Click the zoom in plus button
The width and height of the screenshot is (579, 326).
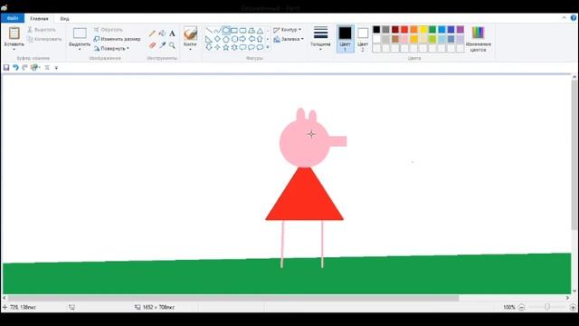573,307
